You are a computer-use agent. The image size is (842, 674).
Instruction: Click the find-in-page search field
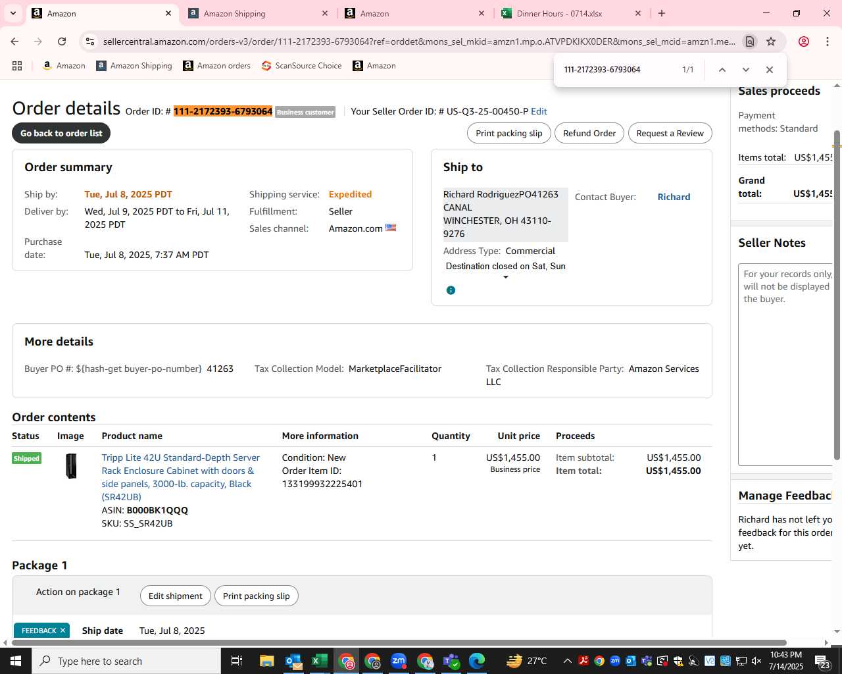[x=618, y=70]
